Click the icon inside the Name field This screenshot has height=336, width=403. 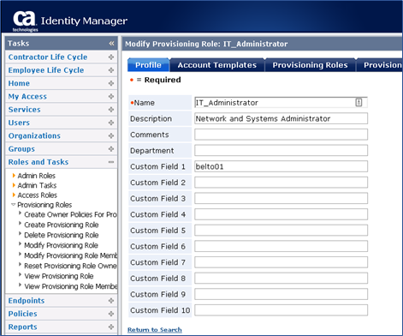coord(359,102)
